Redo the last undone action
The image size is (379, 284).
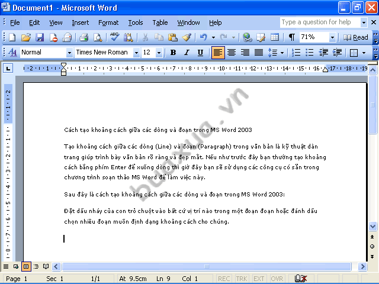(224, 37)
